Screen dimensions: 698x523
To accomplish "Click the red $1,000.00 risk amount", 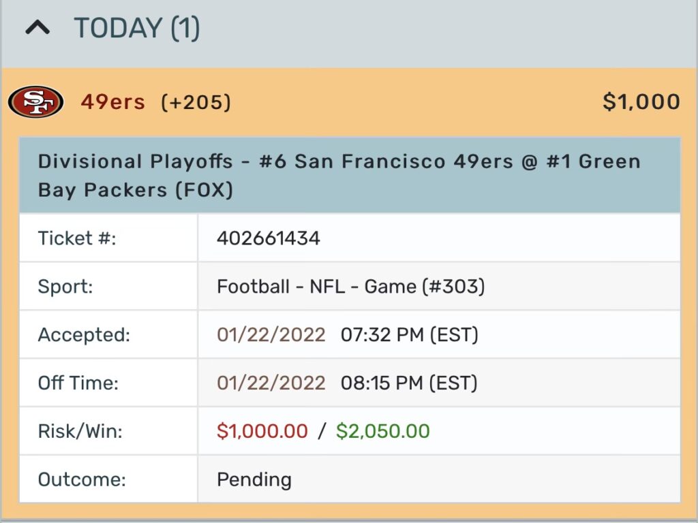I will 262,431.
